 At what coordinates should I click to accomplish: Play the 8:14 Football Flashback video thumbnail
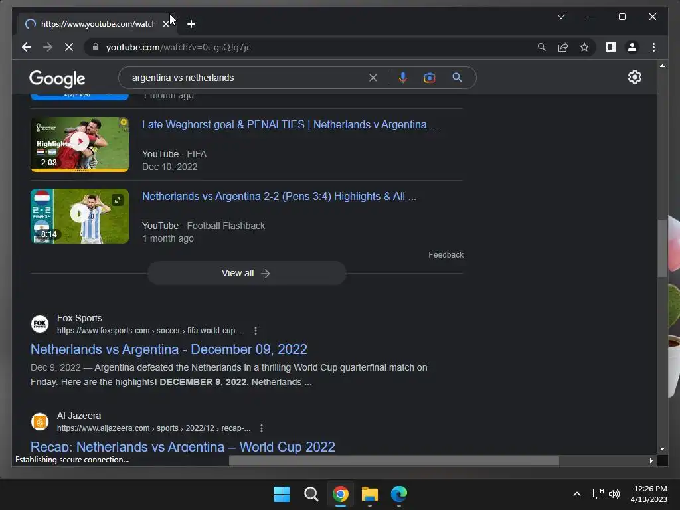pos(80,216)
